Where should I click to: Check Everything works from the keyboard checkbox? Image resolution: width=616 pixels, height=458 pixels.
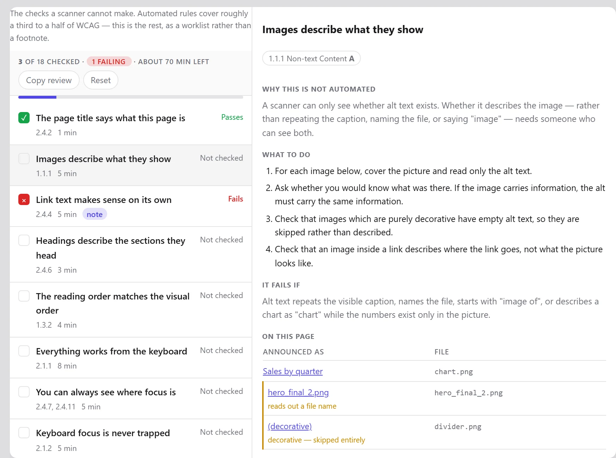click(24, 351)
